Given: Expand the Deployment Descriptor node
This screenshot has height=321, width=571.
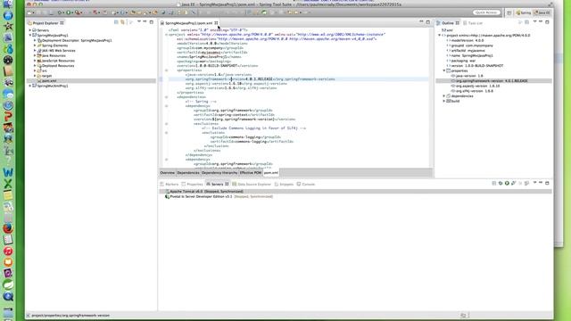Looking at the screenshot, I should tap(35, 40).
